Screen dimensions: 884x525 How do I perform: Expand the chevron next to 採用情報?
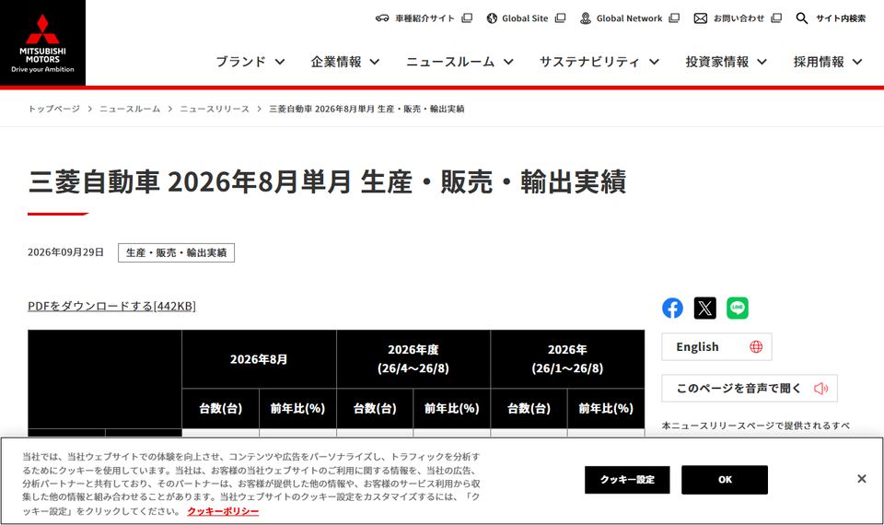(857, 62)
